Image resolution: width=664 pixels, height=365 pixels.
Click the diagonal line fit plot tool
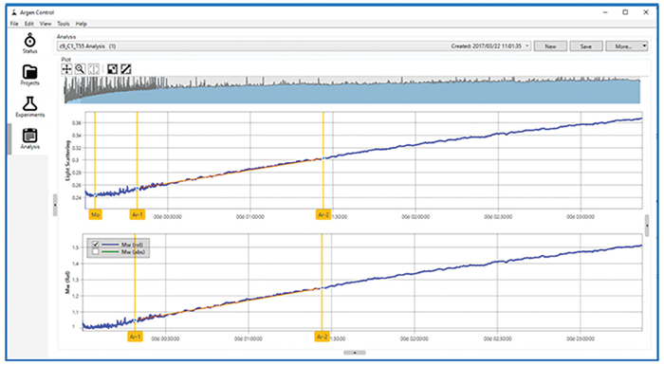126,69
